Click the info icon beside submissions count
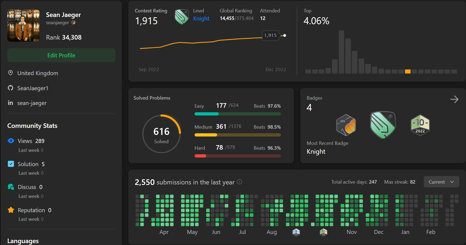 click(239, 182)
